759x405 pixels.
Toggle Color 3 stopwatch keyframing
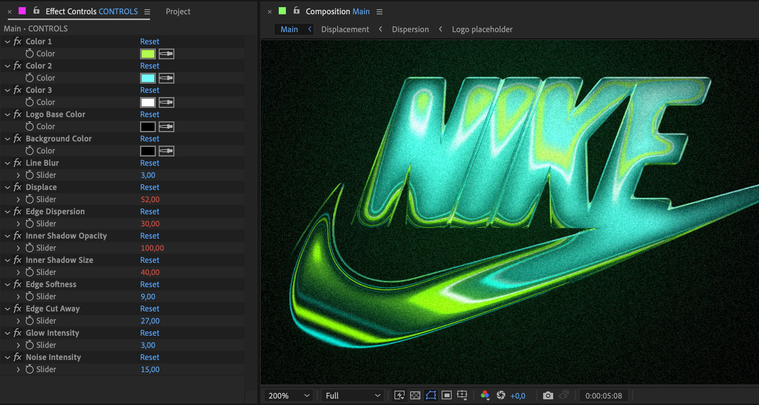click(30, 102)
